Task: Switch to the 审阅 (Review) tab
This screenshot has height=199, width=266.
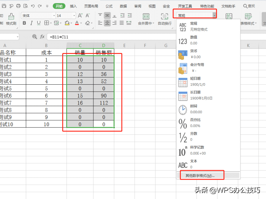Action: click(138, 6)
